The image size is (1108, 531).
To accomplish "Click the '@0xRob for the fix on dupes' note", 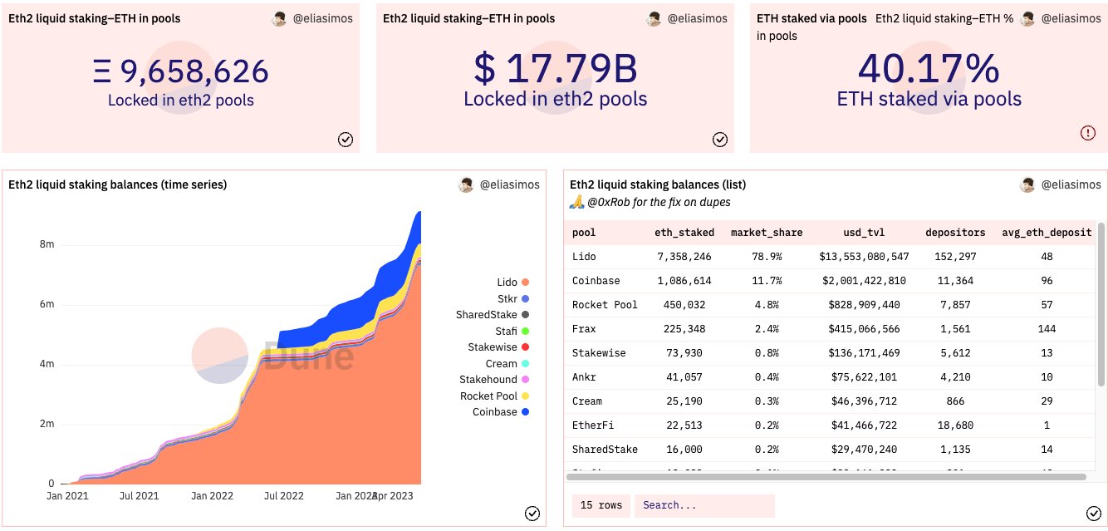I will pos(660,202).
